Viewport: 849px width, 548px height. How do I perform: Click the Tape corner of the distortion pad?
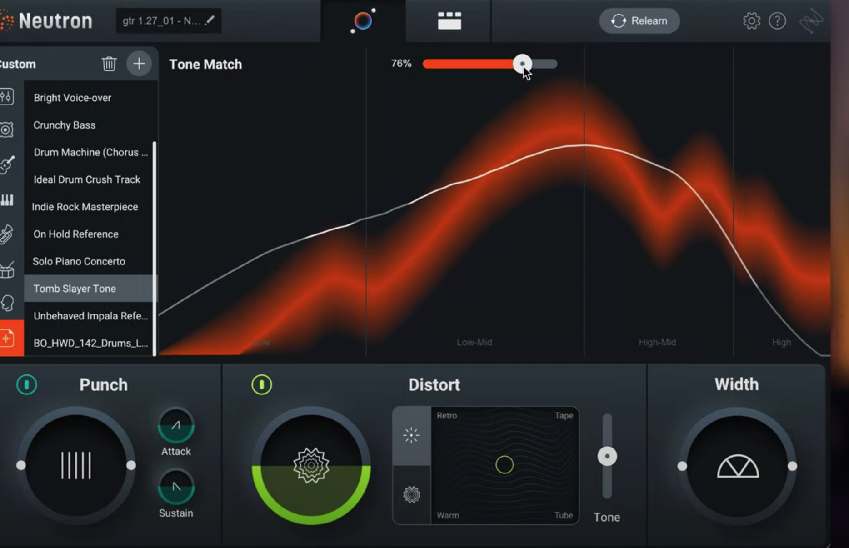pyautogui.click(x=564, y=415)
